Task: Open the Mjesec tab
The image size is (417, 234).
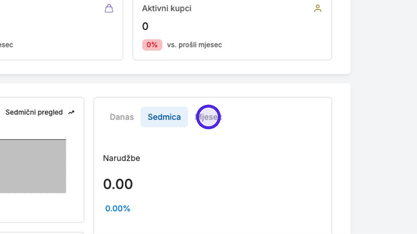Action: click(x=209, y=117)
